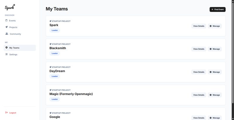Log out using the Logout link
234x120 pixels.
pos(13,113)
